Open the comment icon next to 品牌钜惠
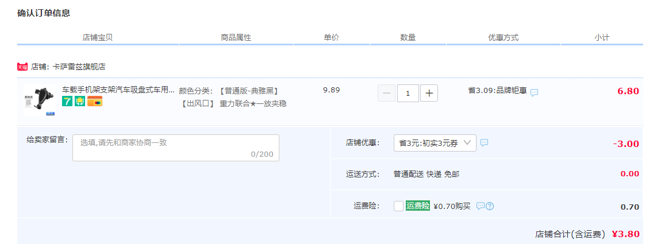 pos(534,92)
